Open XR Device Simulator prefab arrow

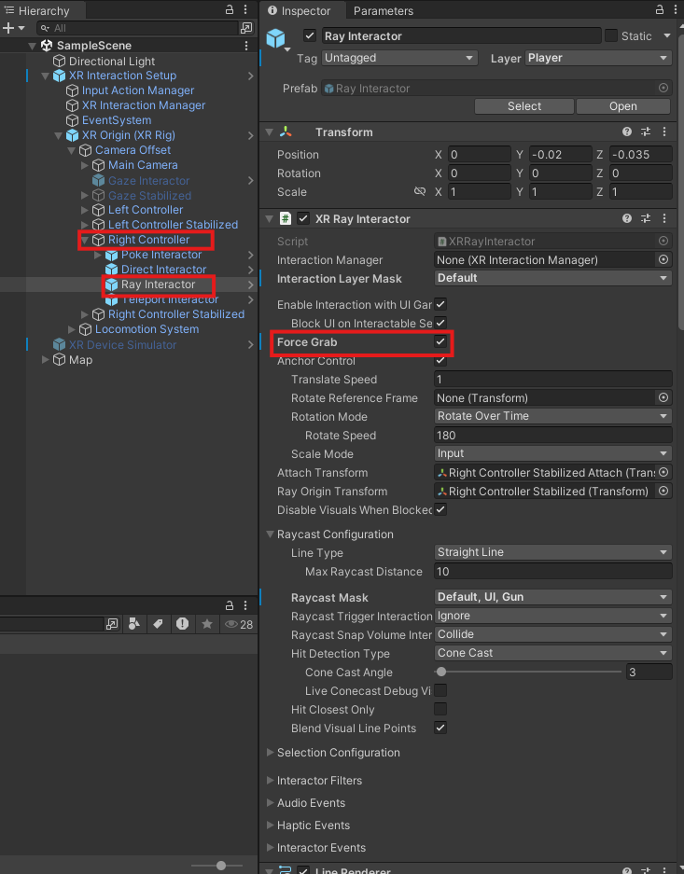(250, 345)
